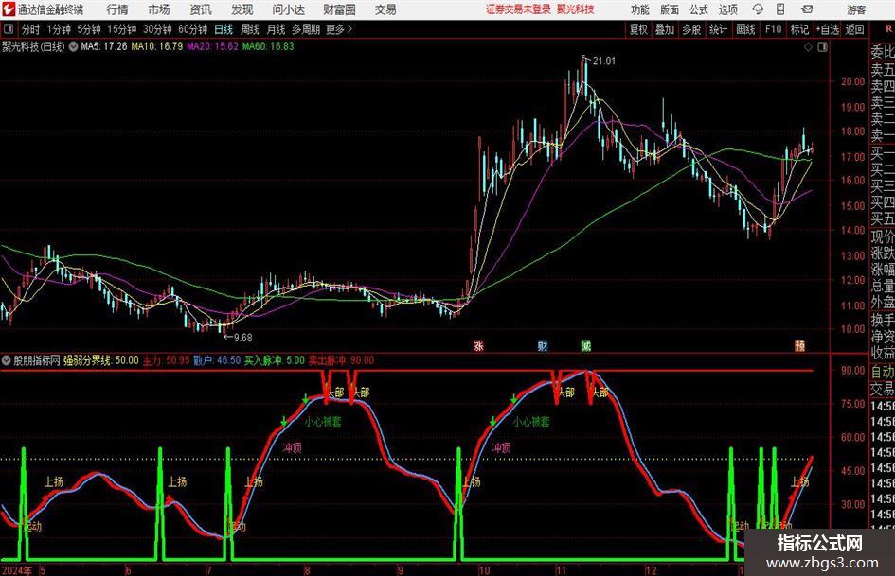Click the MA60: 16.83 indicator label
The width and height of the screenshot is (895, 576).
point(268,46)
